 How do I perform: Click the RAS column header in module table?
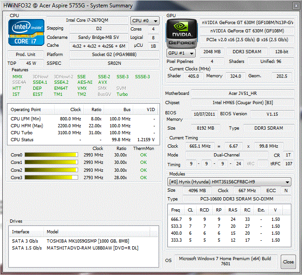point(233,210)
